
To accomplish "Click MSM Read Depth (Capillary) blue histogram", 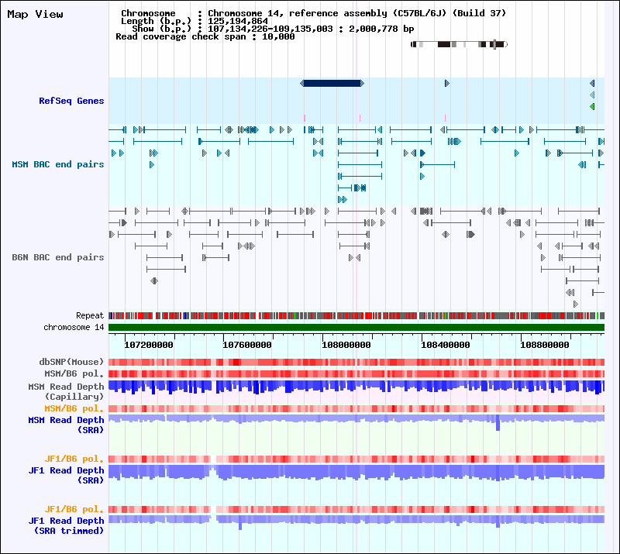I will (x=356, y=387).
